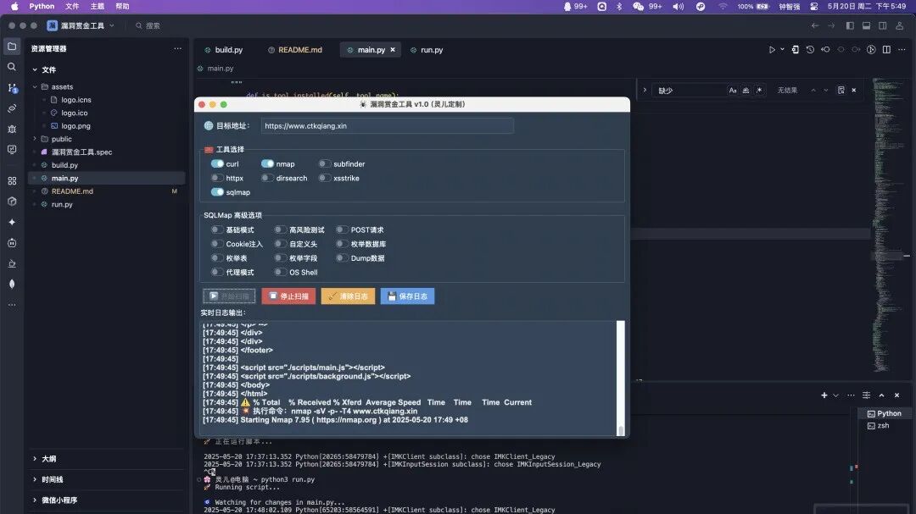Toggle regular expression search in the find widget
916x514 pixels.
759,91
